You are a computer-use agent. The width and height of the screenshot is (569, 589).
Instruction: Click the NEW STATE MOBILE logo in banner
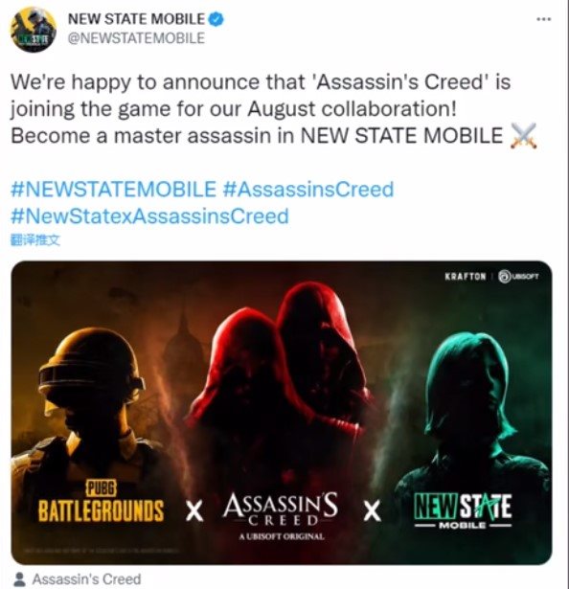[x=463, y=510]
